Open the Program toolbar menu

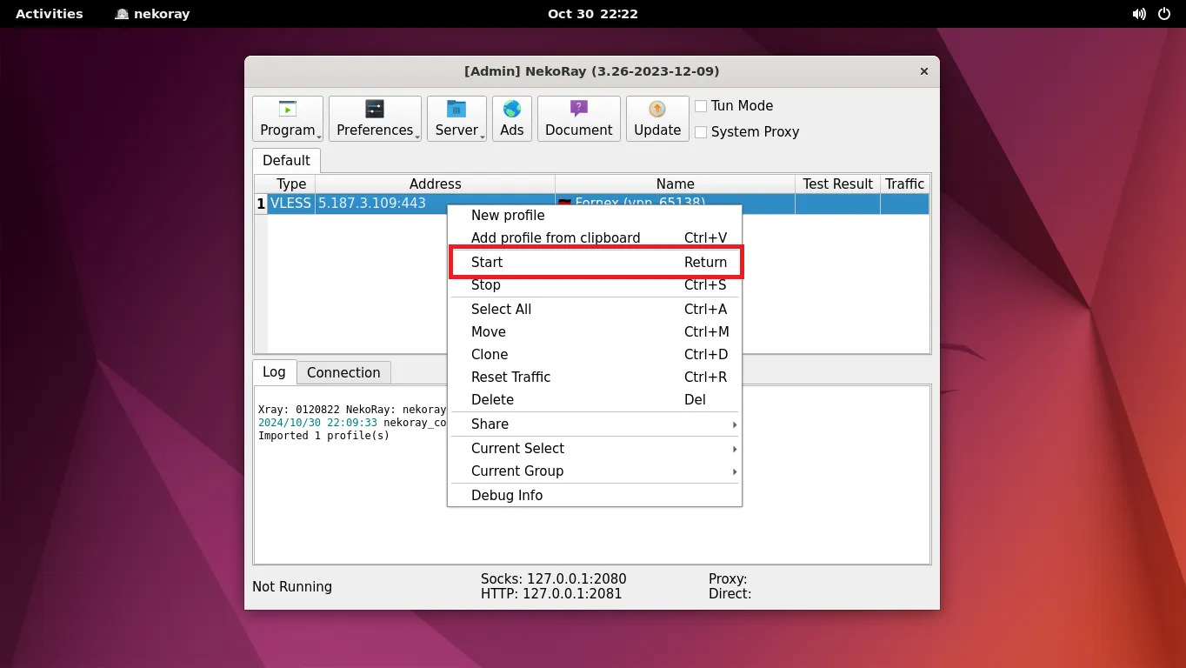click(288, 118)
